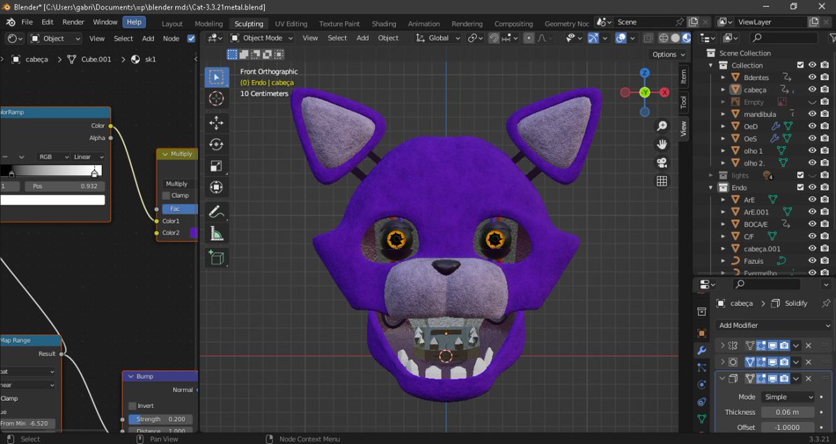Toggle proportional editing in viewport header
The image size is (836, 444).
tap(529, 38)
